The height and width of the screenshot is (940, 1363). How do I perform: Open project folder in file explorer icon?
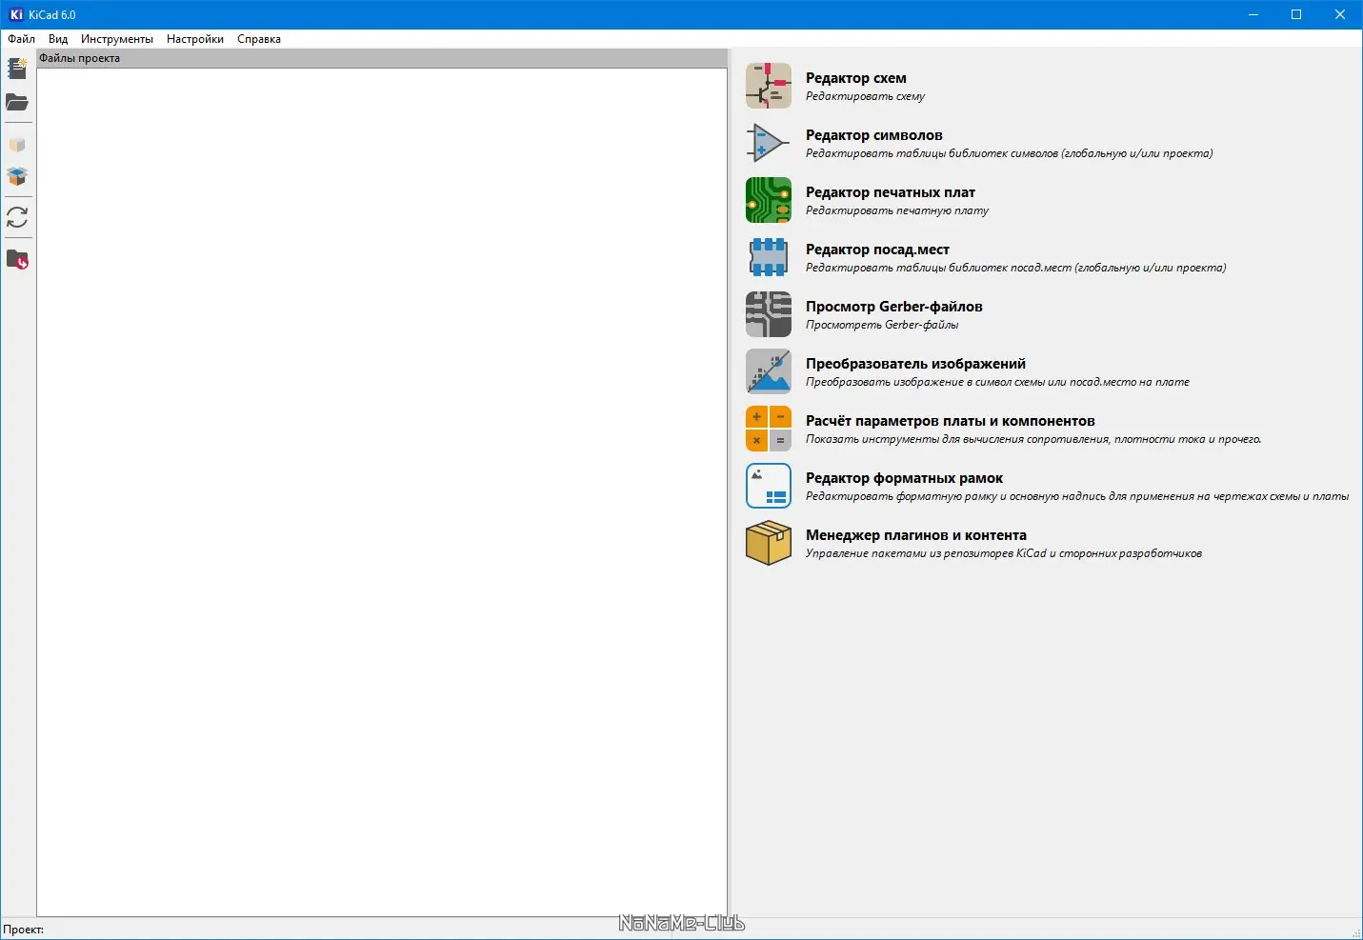(x=17, y=259)
